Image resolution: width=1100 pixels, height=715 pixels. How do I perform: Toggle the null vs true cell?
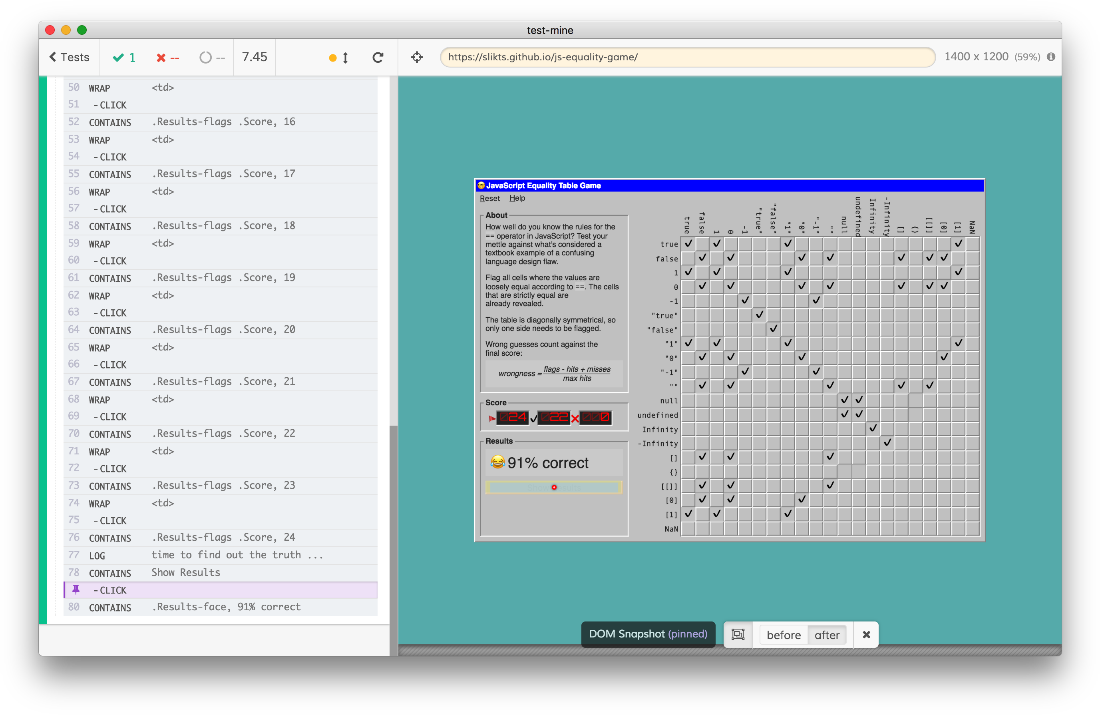[688, 400]
